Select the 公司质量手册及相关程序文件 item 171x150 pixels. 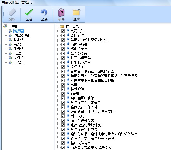[92, 112]
